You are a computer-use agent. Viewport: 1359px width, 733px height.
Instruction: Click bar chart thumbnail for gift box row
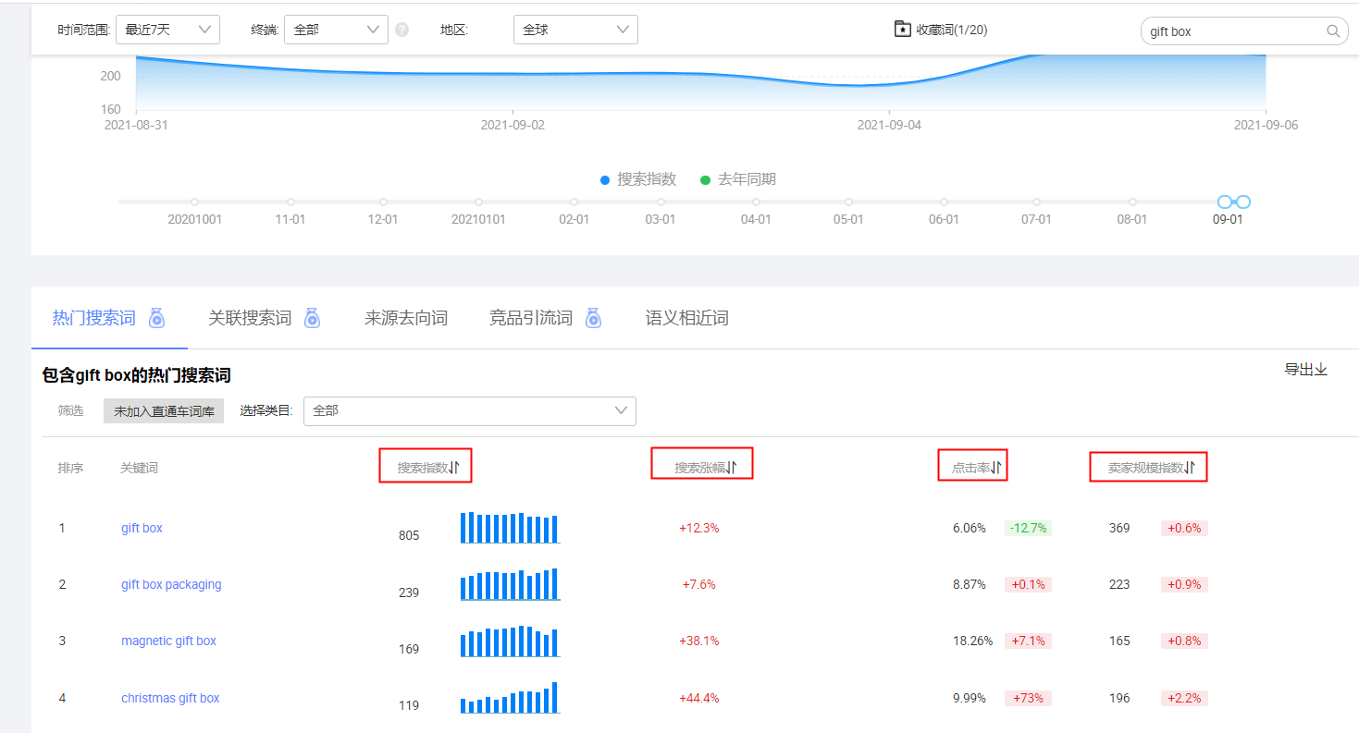click(x=510, y=528)
